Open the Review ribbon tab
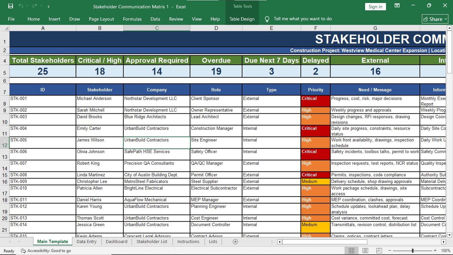The height and width of the screenshot is (255, 453). pos(176,19)
